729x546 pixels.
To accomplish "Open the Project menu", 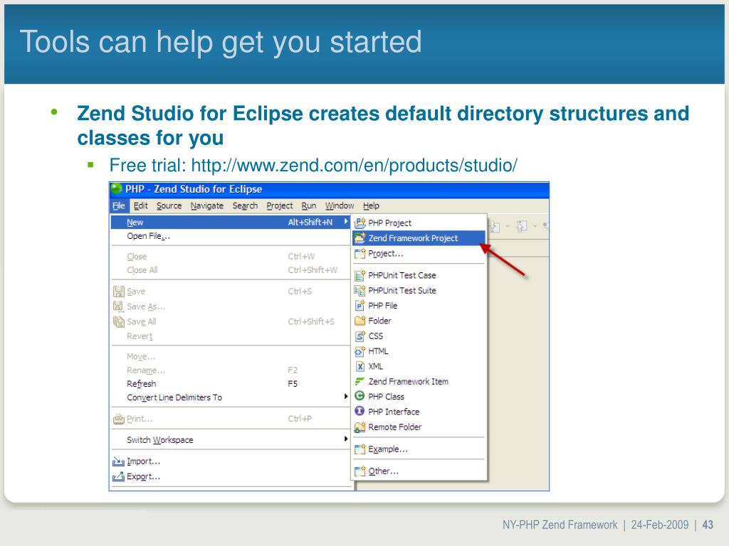I will pyautogui.click(x=279, y=205).
